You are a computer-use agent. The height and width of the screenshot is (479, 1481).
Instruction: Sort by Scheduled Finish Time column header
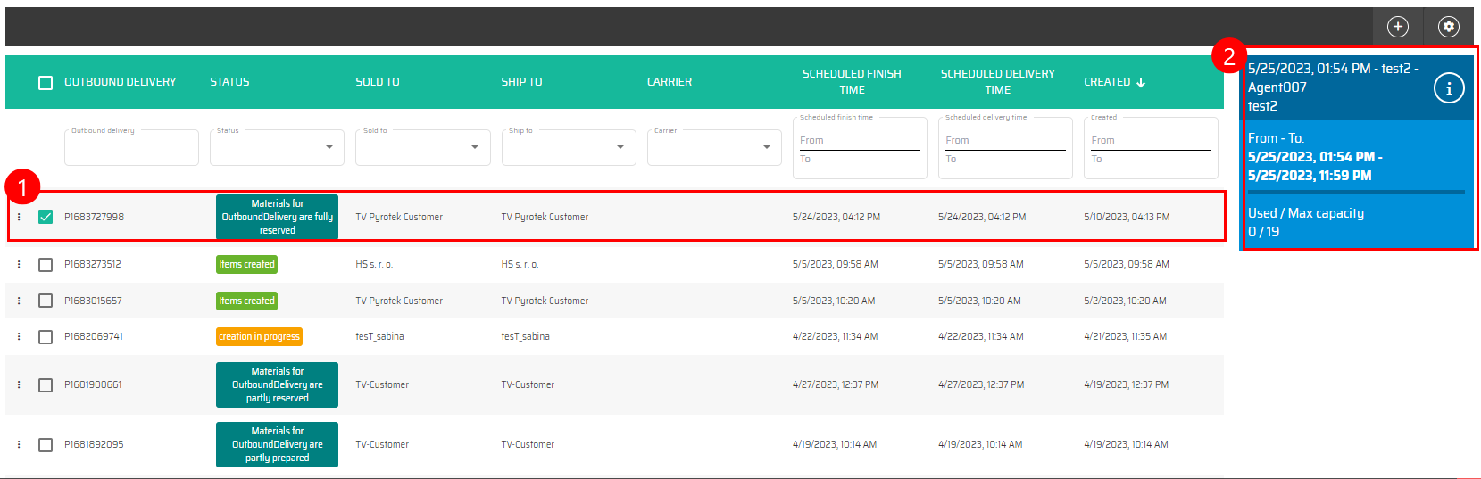point(851,81)
